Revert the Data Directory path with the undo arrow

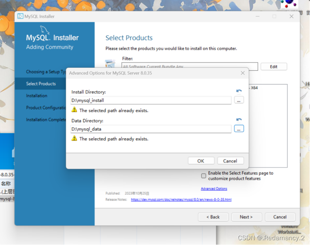coord(239,120)
